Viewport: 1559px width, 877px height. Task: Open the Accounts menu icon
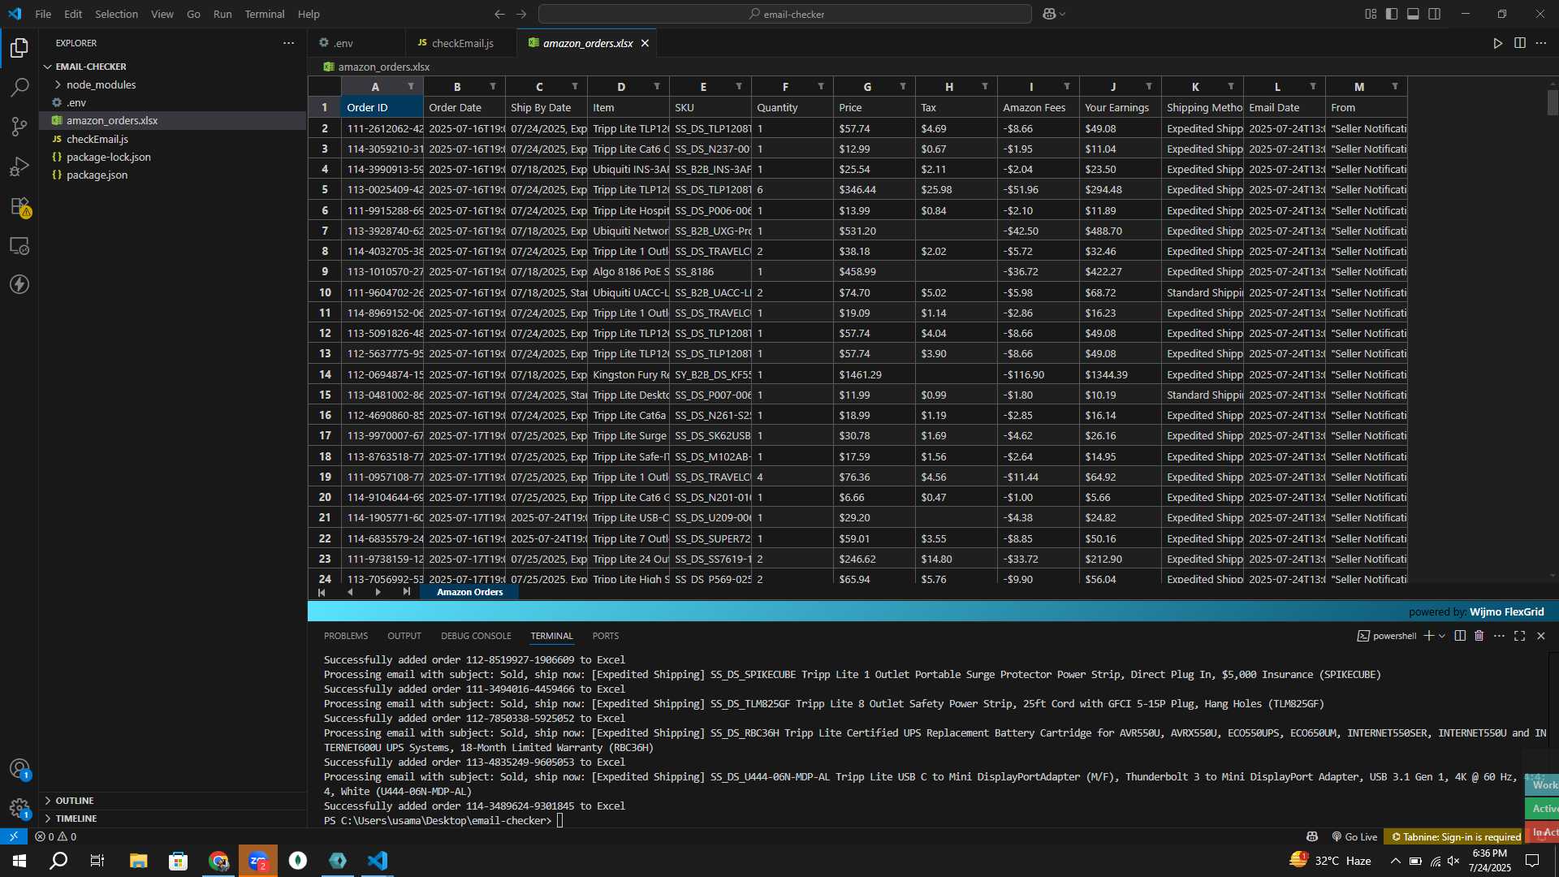click(x=19, y=768)
